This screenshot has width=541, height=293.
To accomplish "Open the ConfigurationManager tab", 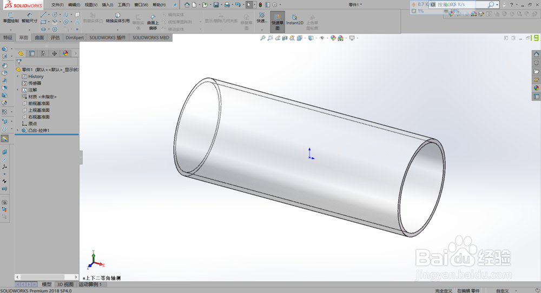I will point(43,54).
